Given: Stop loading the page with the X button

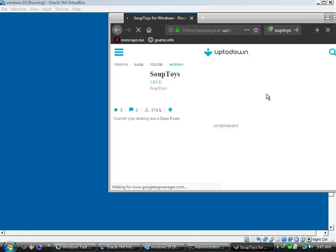Looking at the screenshot, I should [138, 30].
